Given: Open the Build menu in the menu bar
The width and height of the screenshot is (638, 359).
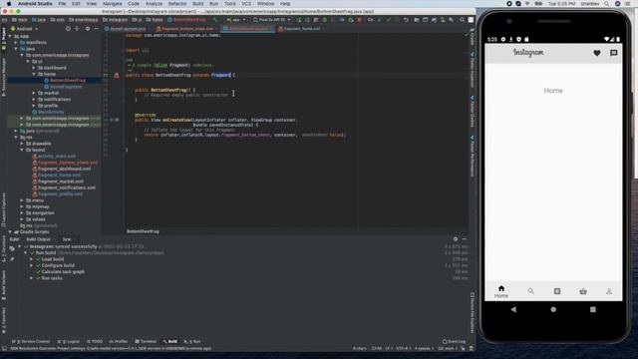Looking at the screenshot, I should (198, 4).
